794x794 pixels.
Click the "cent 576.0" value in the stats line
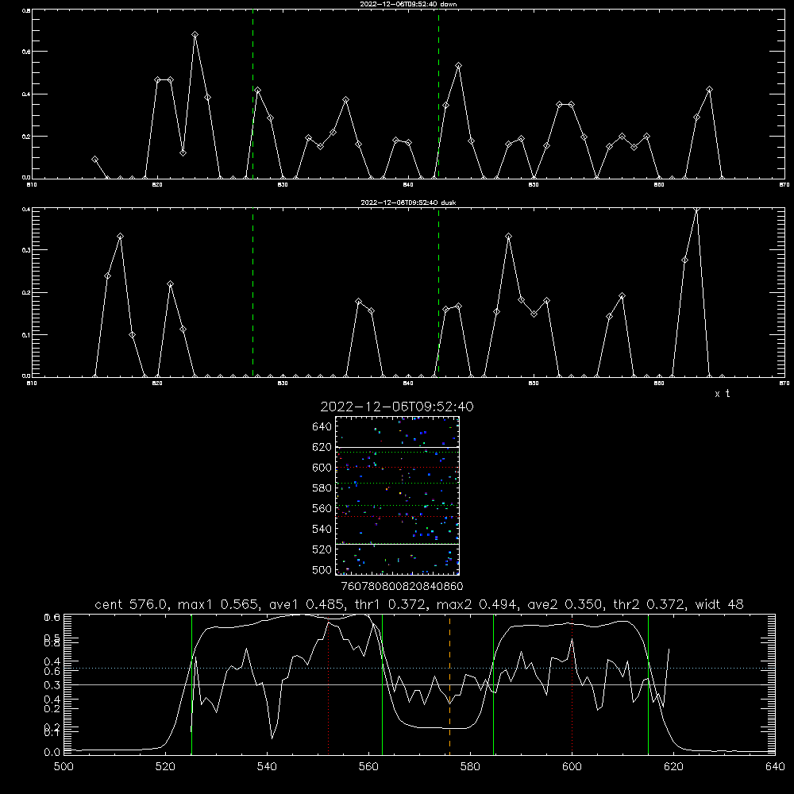(x=131, y=604)
